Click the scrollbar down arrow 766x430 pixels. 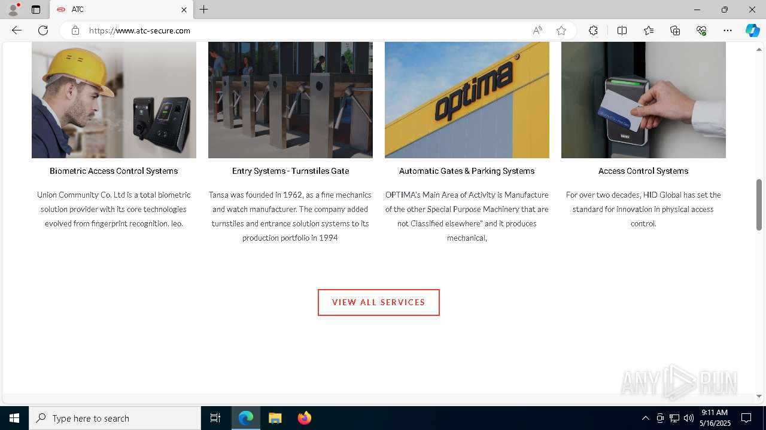(x=759, y=396)
